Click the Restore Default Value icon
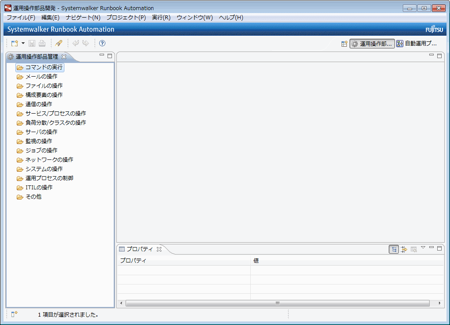The width and height of the screenshot is (450, 325). pos(413,250)
